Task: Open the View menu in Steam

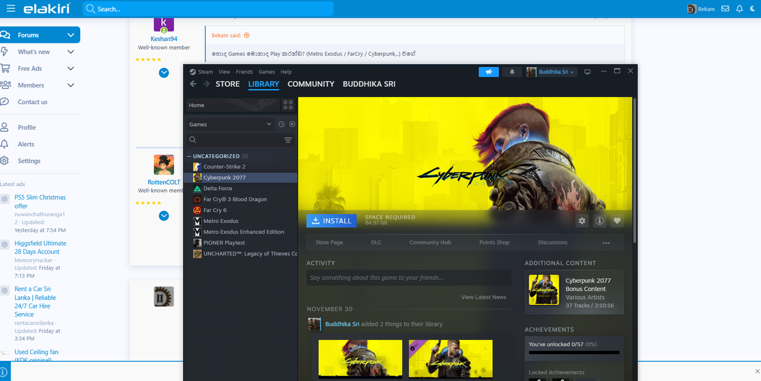Action: [224, 72]
